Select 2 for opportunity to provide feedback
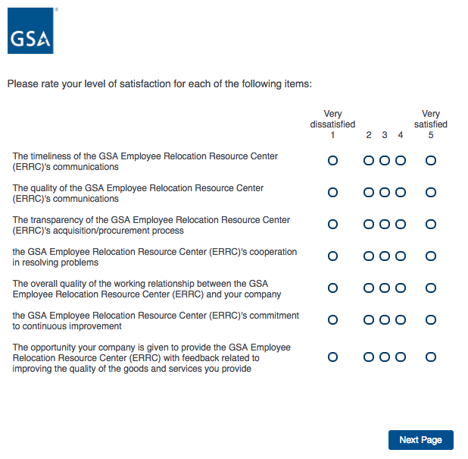Viewport: 468px width, 459px height. tap(369, 357)
